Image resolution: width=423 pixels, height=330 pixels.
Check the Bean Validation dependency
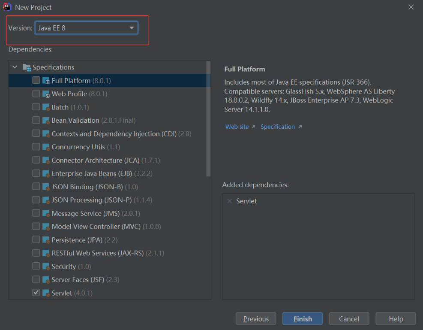click(x=36, y=120)
